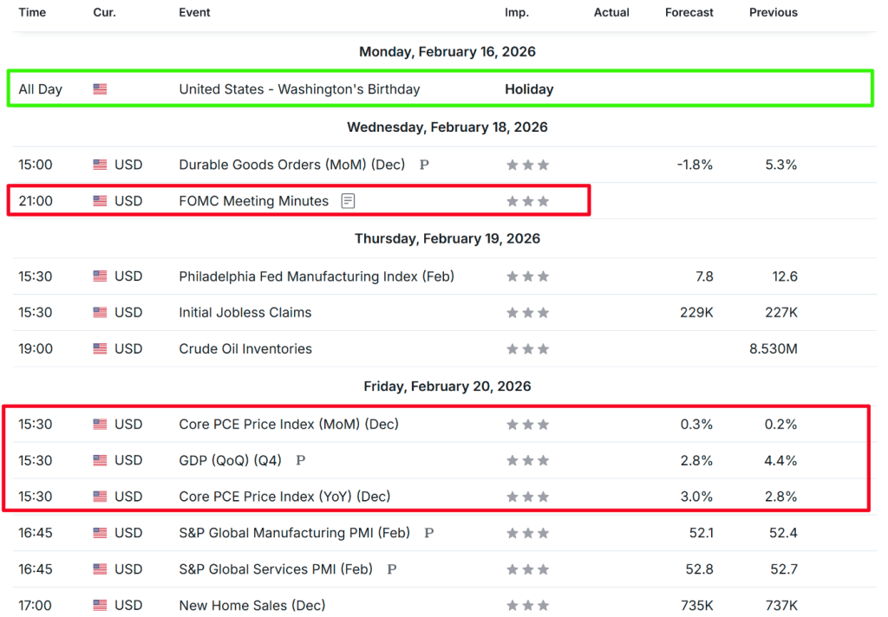Click the Friday, February 20, 2026 date heading
The height and width of the screenshot is (617, 888).
click(447, 386)
